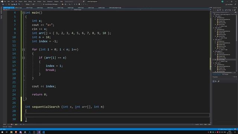Close the active editor tab
Viewport: 238px width, 134px height.
click(13, 7)
